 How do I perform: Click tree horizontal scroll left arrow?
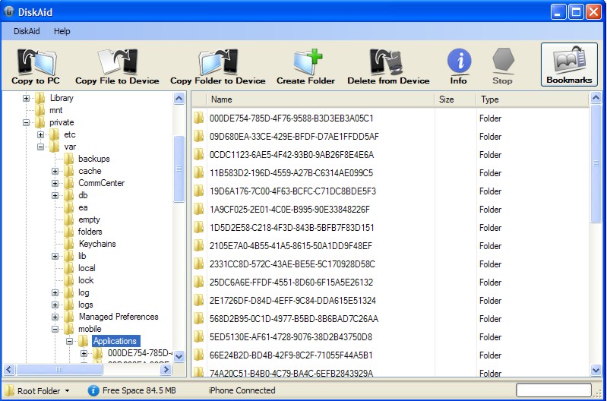(x=9, y=370)
